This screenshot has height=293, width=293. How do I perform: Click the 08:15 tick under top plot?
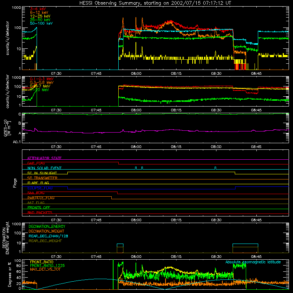176,74
